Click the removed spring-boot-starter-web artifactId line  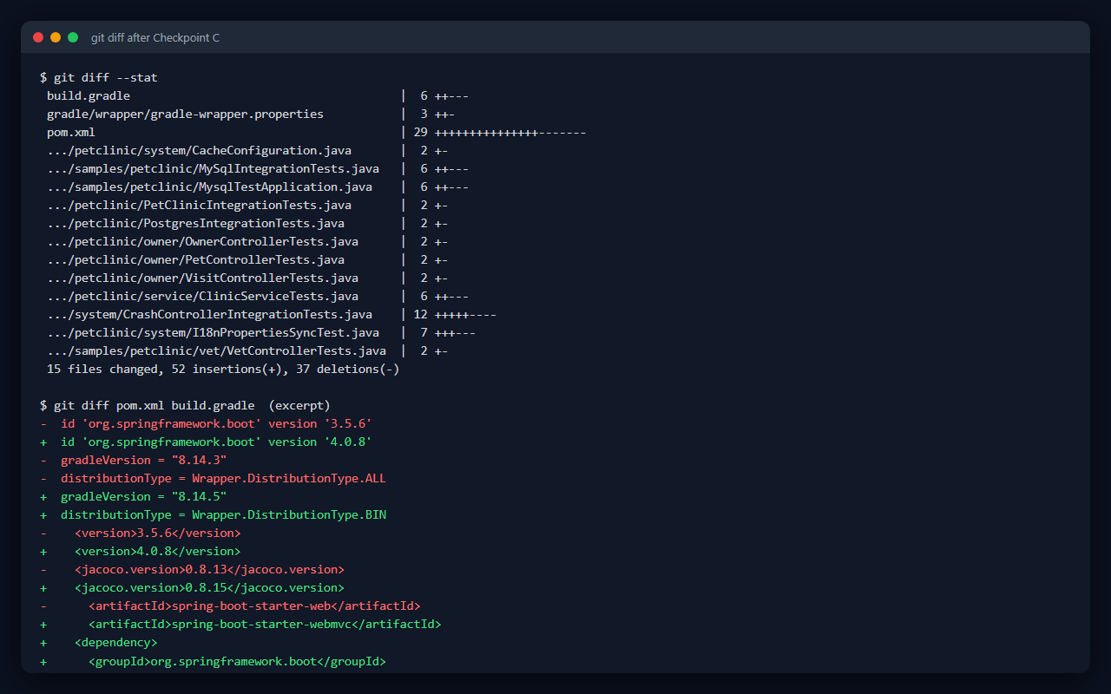point(230,606)
